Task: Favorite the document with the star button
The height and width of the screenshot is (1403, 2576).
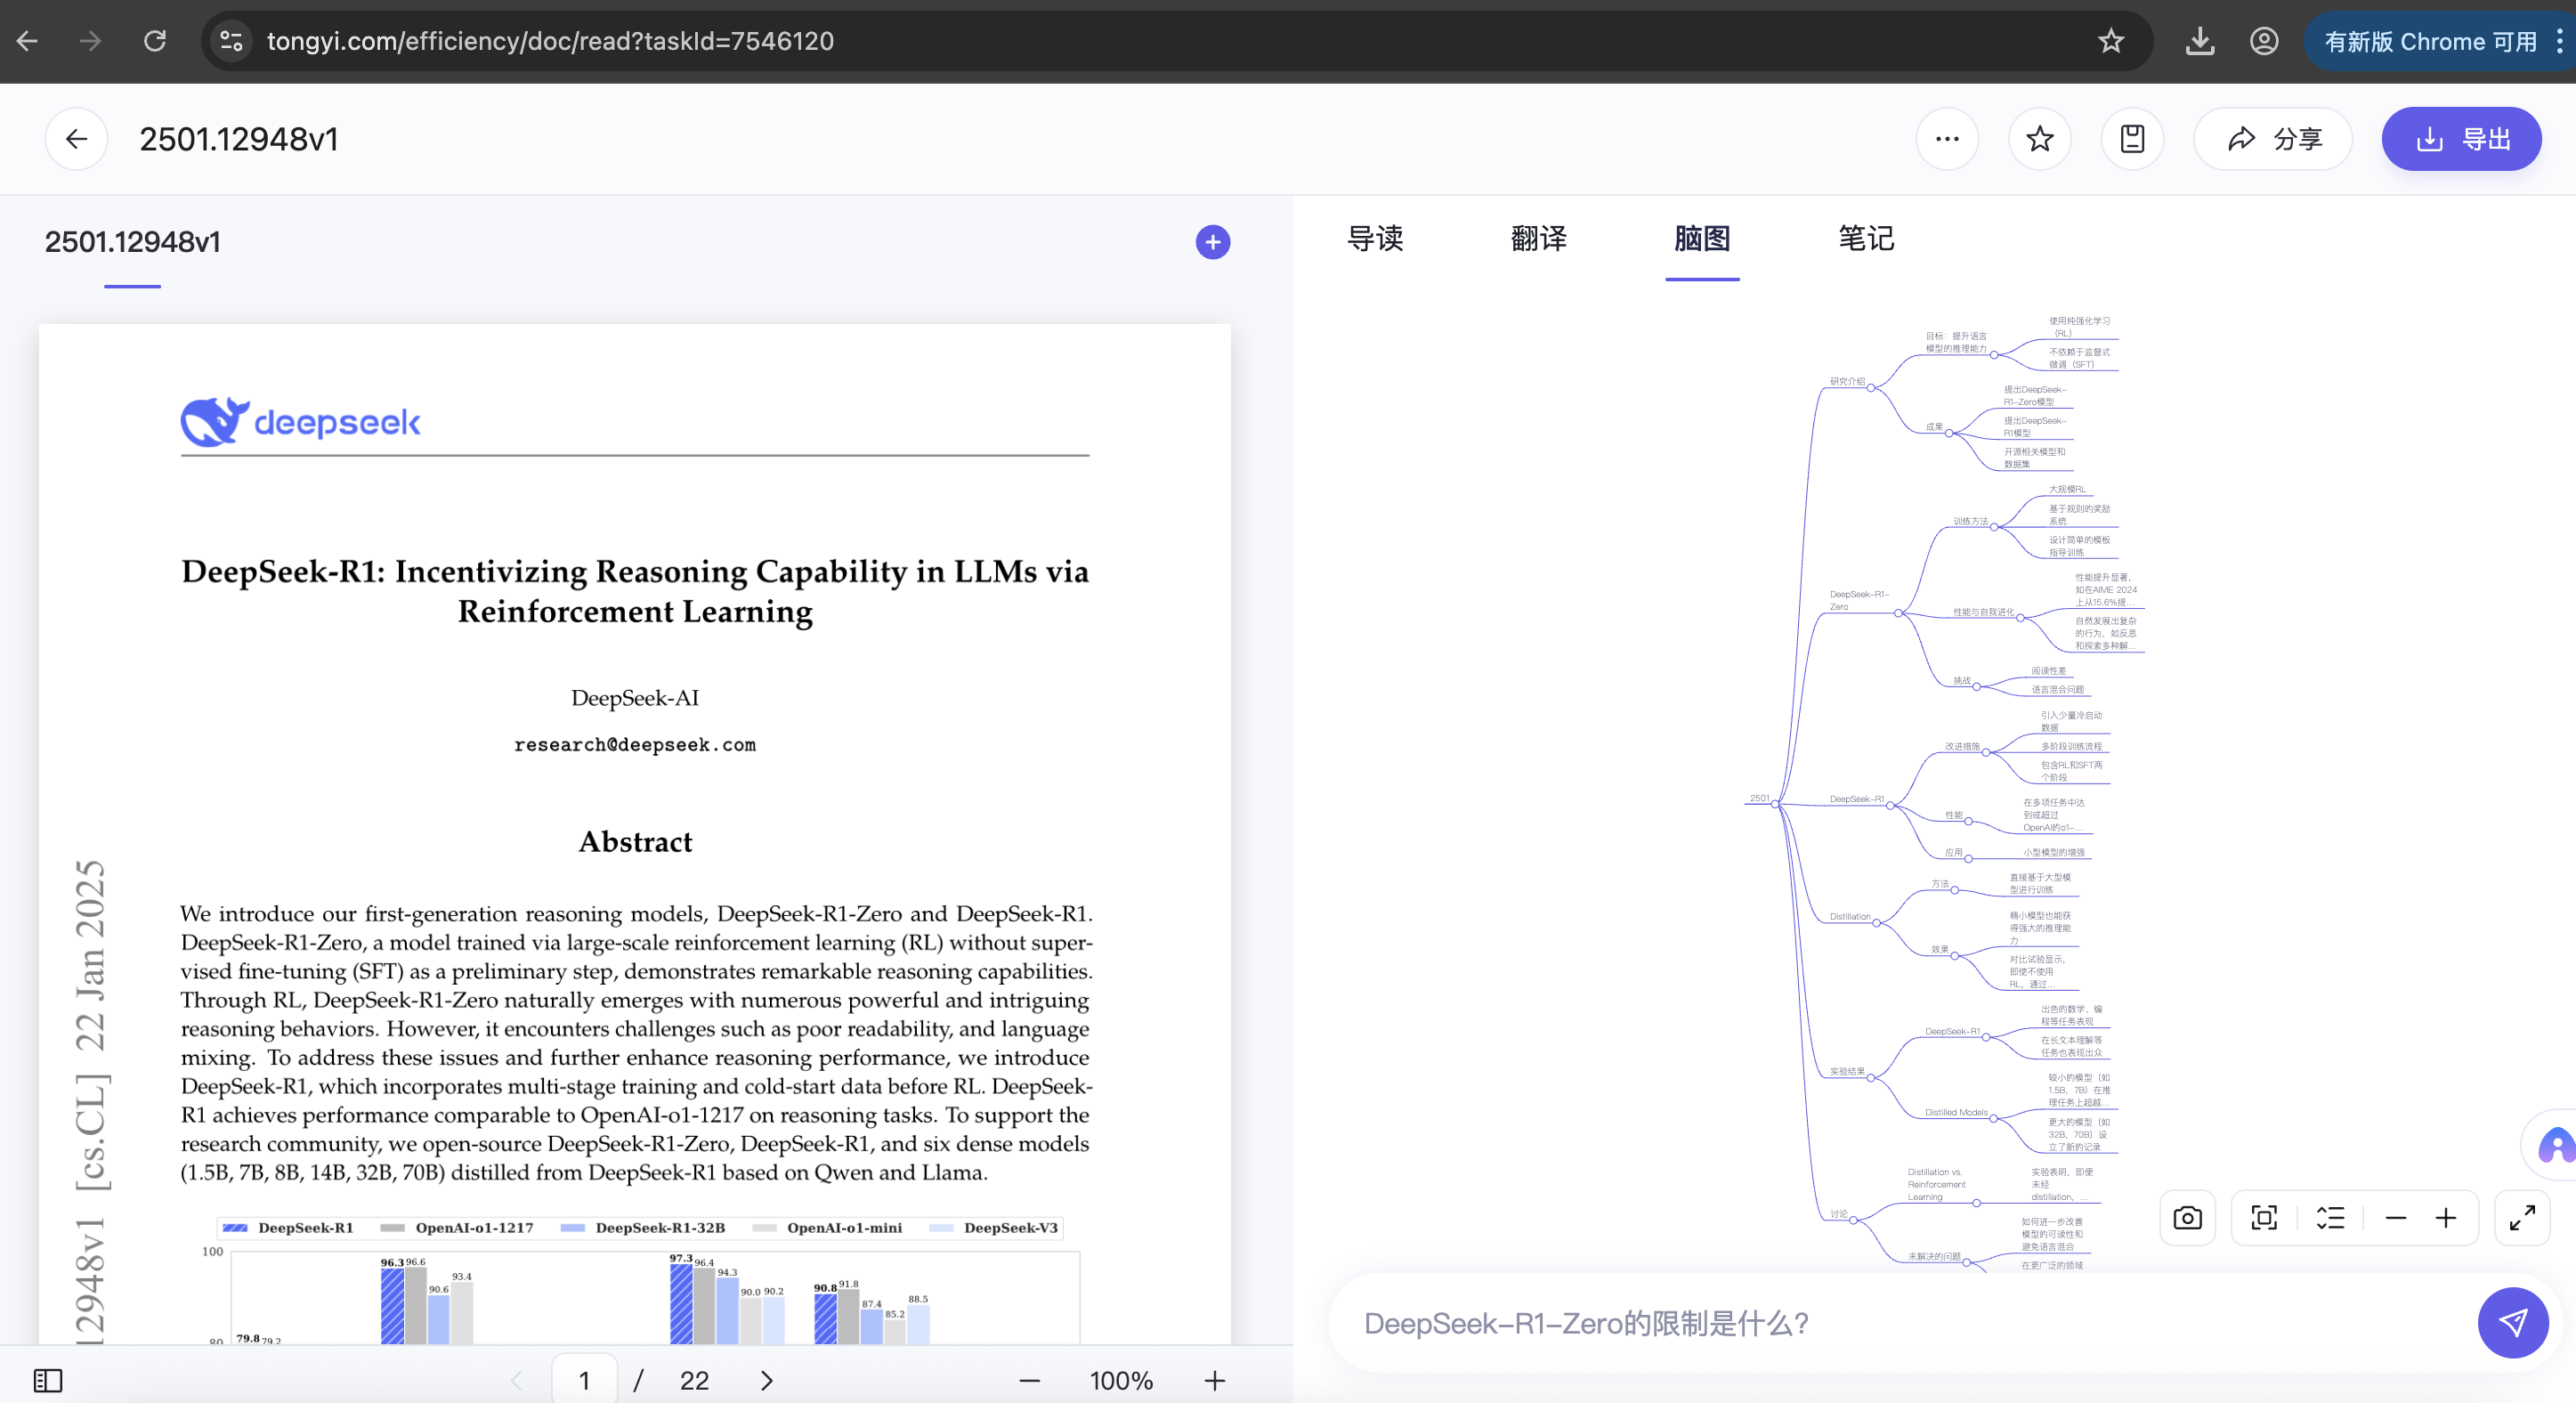Action: (x=2039, y=139)
